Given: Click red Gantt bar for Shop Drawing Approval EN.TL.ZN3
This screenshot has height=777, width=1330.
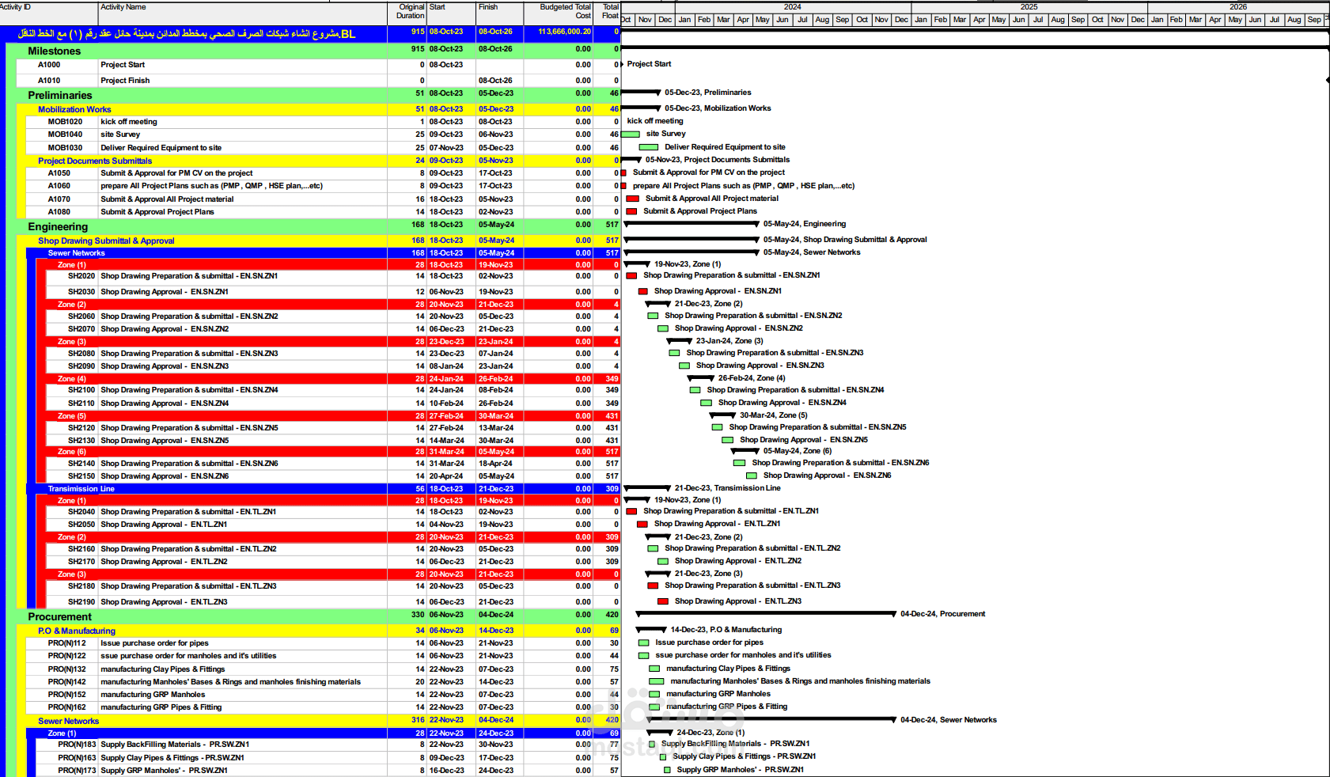Looking at the screenshot, I should click(x=663, y=601).
